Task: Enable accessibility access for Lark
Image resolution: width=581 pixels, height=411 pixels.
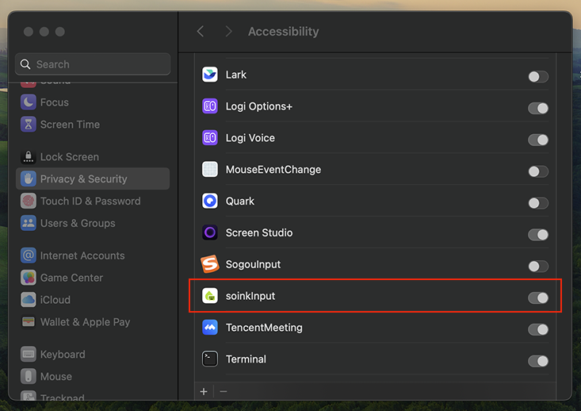Action: pos(538,77)
